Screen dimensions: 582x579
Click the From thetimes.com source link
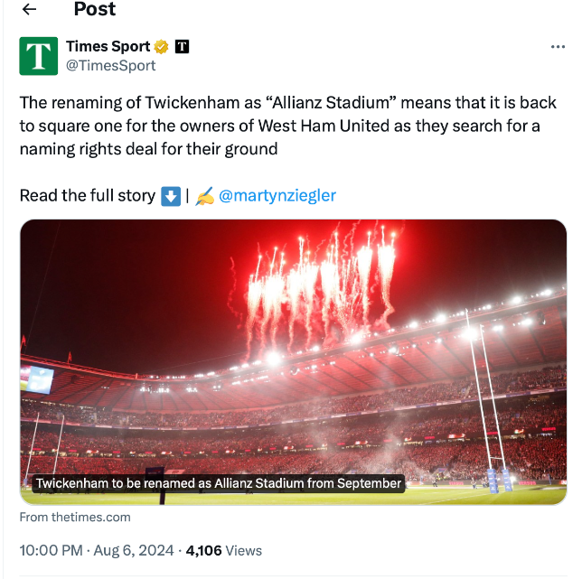[75, 518]
